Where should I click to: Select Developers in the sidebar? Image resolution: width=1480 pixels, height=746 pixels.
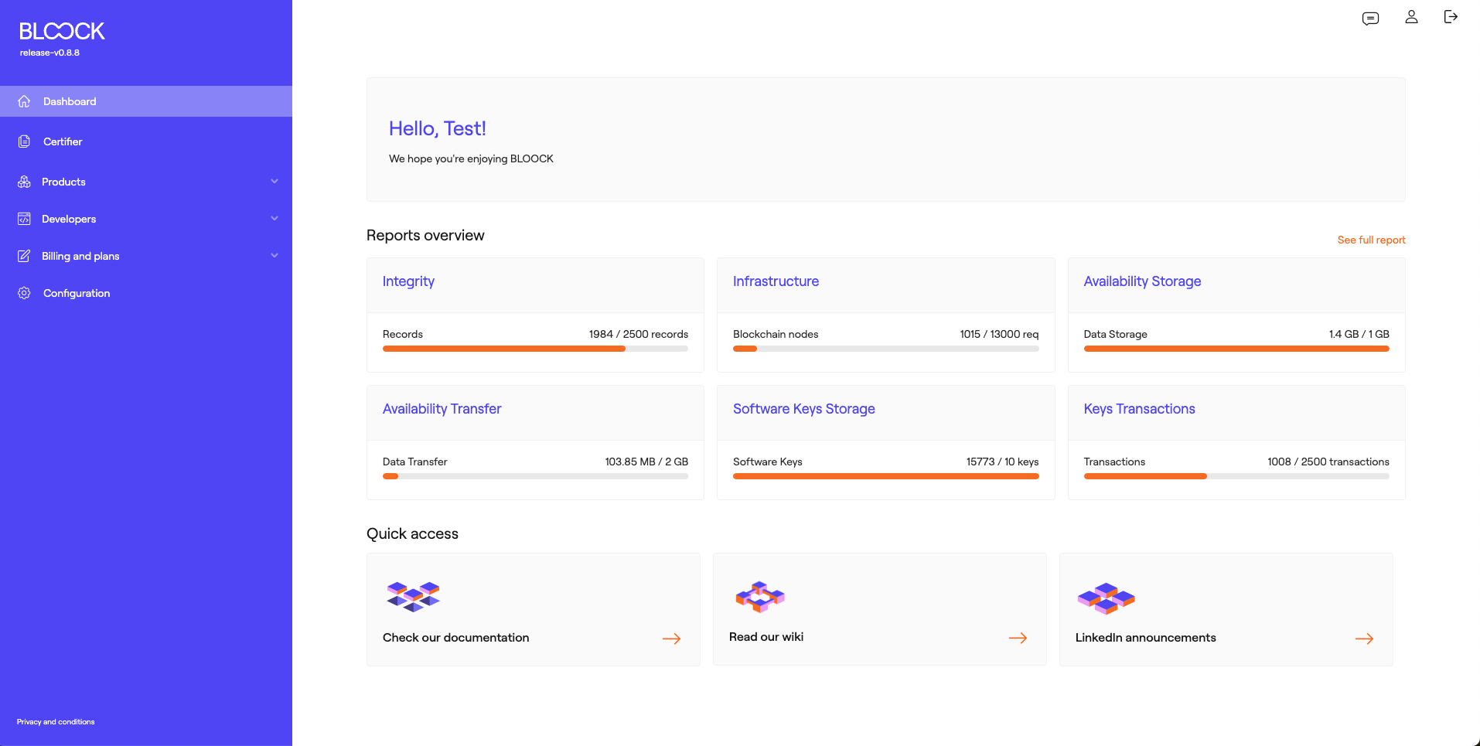coord(146,219)
